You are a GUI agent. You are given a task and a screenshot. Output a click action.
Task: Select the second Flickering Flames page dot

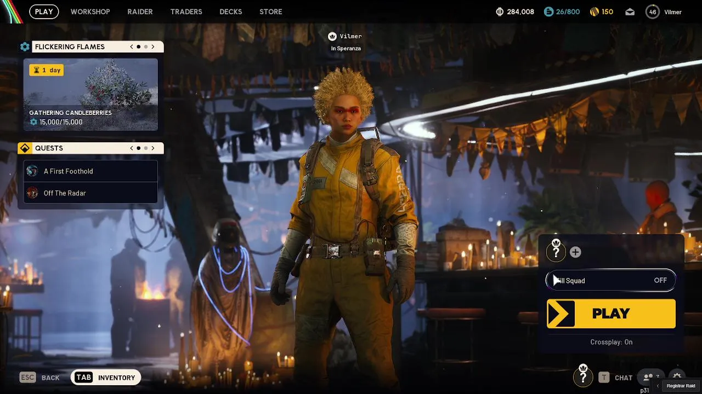coord(146,47)
